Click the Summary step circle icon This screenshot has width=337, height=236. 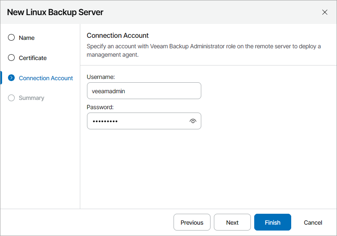[11, 98]
